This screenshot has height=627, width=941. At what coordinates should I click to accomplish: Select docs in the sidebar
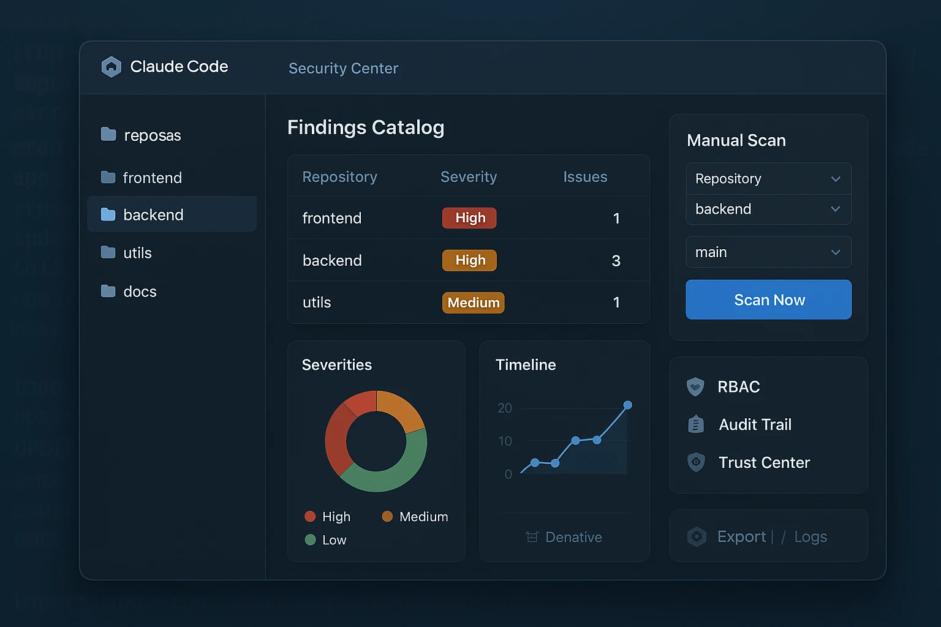pyautogui.click(x=140, y=291)
